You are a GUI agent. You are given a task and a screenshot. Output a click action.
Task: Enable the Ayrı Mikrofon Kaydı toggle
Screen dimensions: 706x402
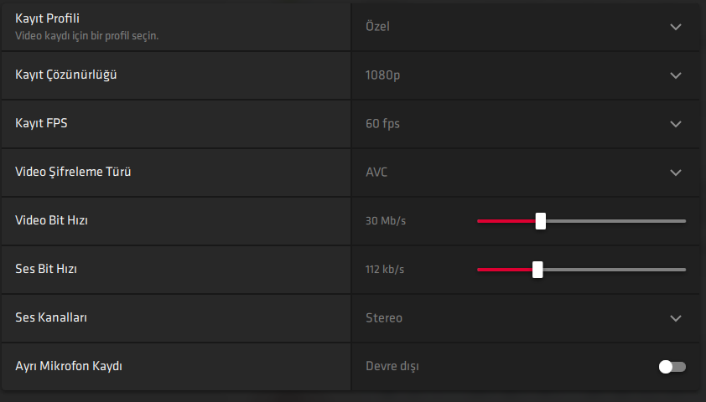(672, 367)
